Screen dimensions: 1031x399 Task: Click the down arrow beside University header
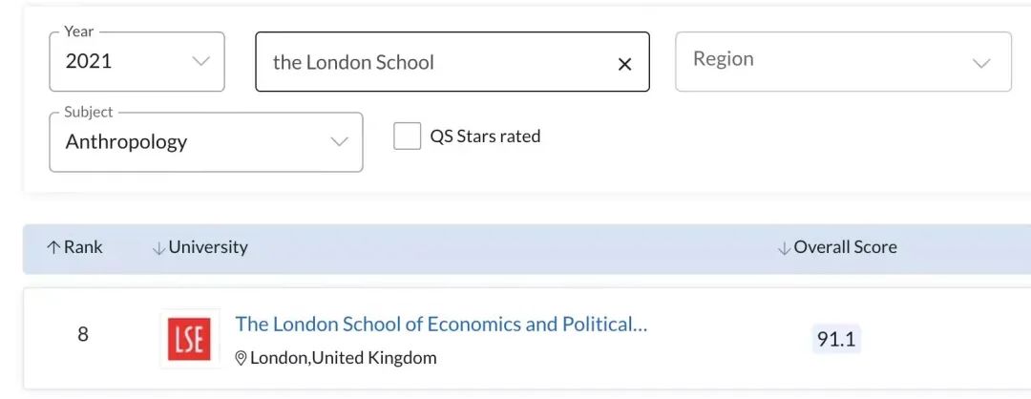click(158, 248)
